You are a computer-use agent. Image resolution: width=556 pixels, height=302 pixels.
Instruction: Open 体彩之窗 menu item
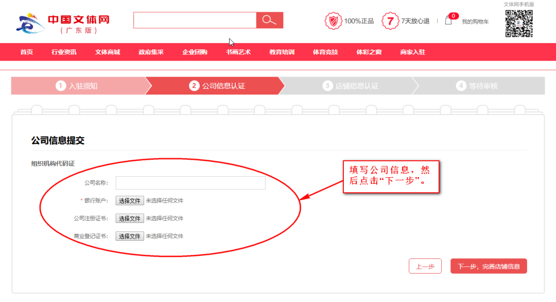[369, 52]
